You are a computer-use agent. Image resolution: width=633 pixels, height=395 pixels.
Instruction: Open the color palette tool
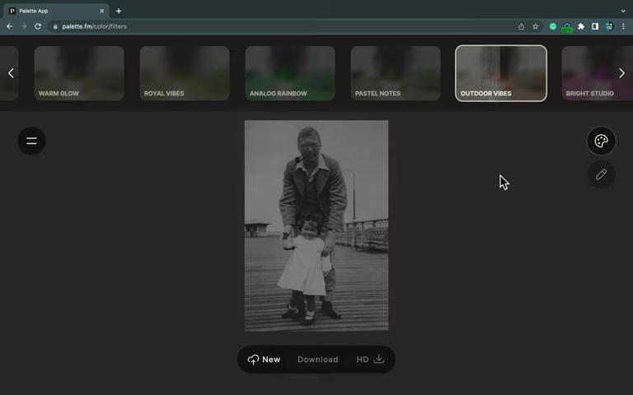point(601,141)
